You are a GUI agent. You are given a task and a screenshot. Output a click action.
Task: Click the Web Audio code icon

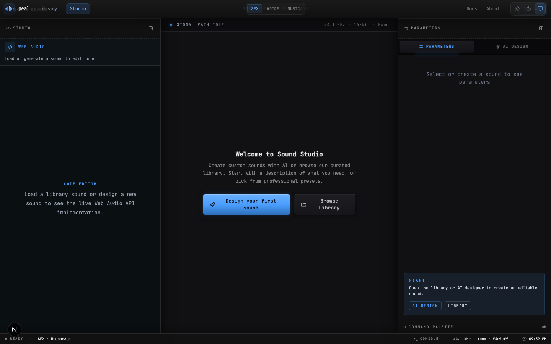tap(10, 47)
